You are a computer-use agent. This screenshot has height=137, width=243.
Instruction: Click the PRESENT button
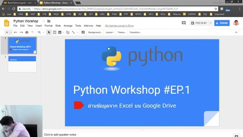(199, 23)
